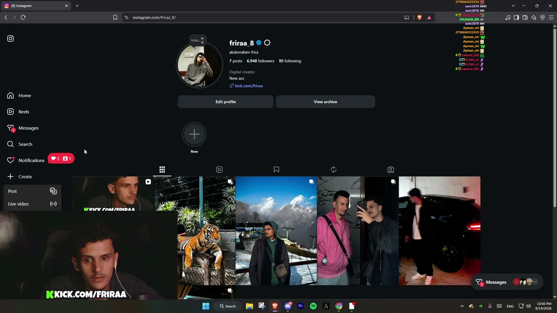Open the black car post thumbnail
557x313 pixels.
[440, 231]
